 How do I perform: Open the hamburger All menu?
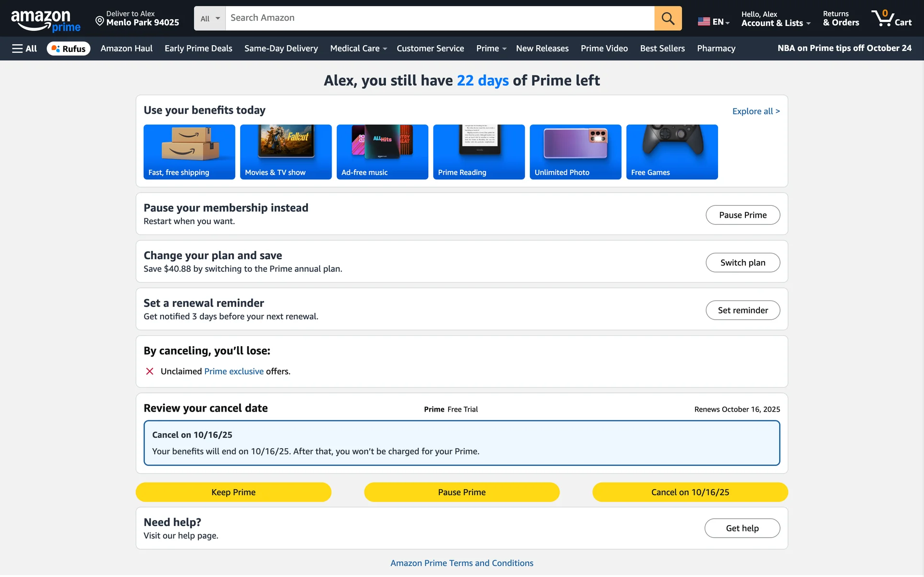[24, 49]
